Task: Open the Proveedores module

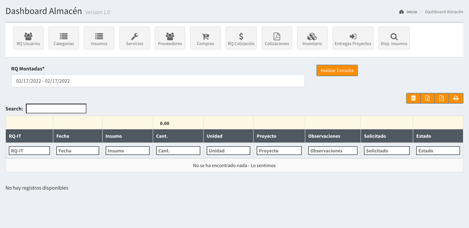Action: pyautogui.click(x=170, y=39)
